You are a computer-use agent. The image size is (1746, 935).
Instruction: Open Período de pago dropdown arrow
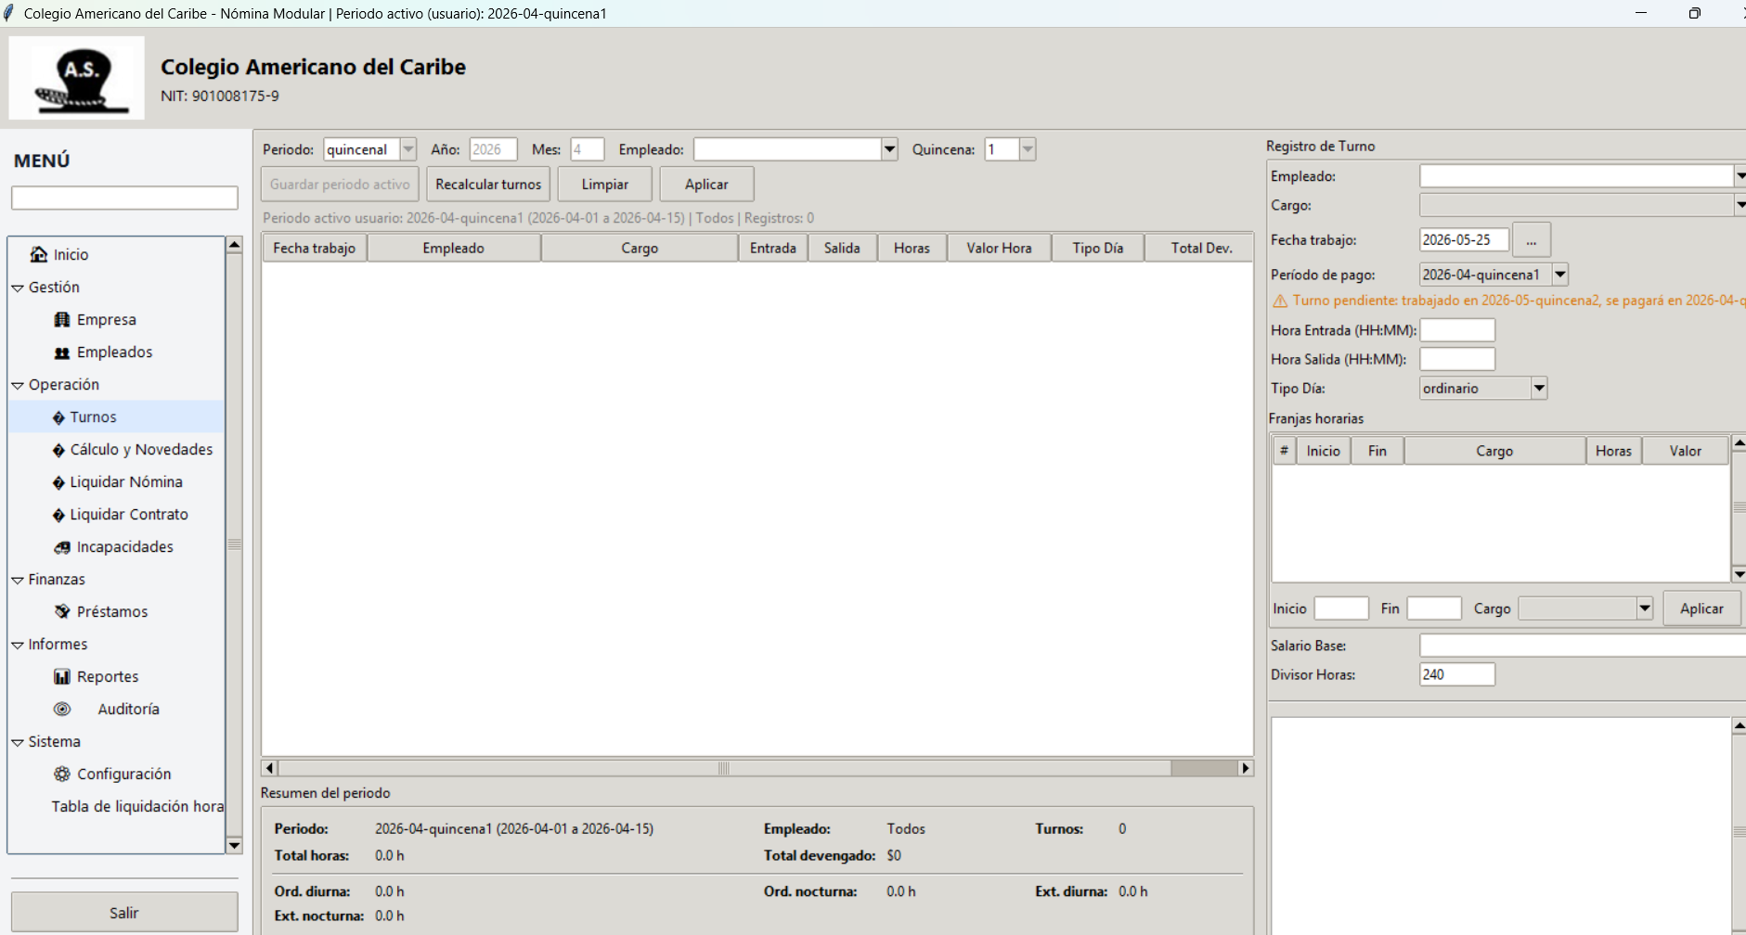tap(1560, 275)
